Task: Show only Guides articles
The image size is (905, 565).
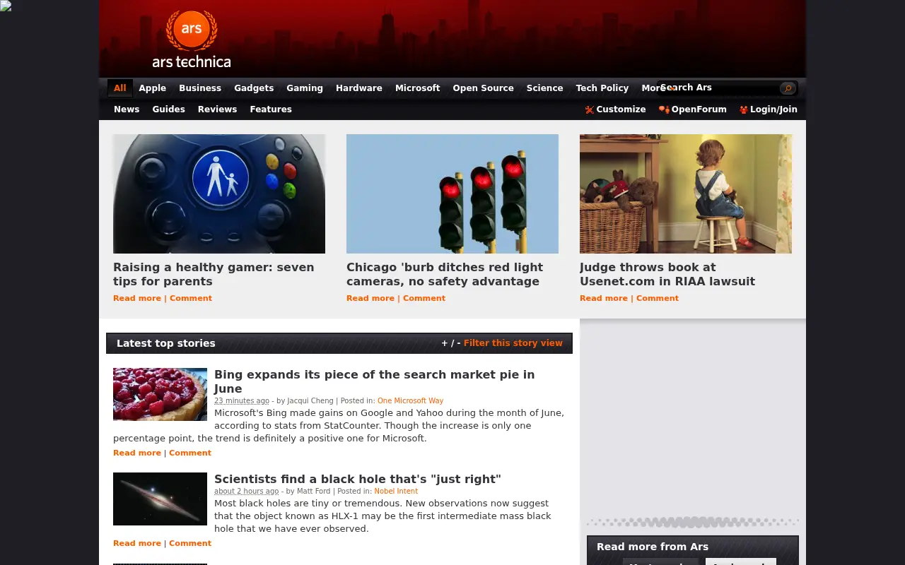Action: 169,109
